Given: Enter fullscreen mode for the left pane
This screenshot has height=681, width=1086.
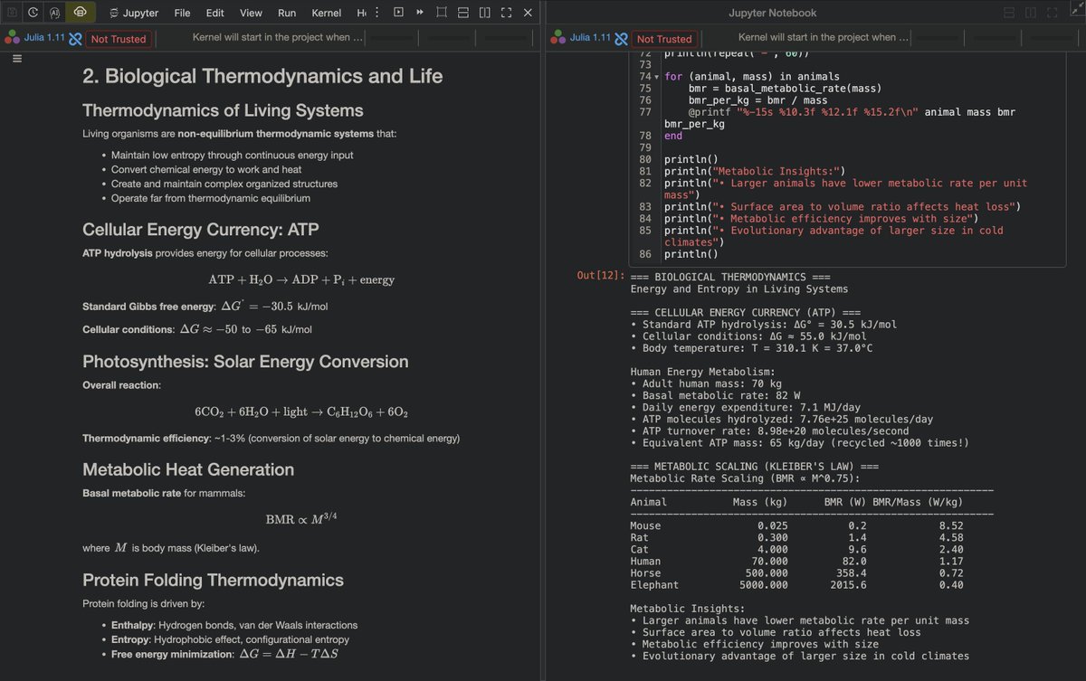Looking at the screenshot, I should point(506,13).
